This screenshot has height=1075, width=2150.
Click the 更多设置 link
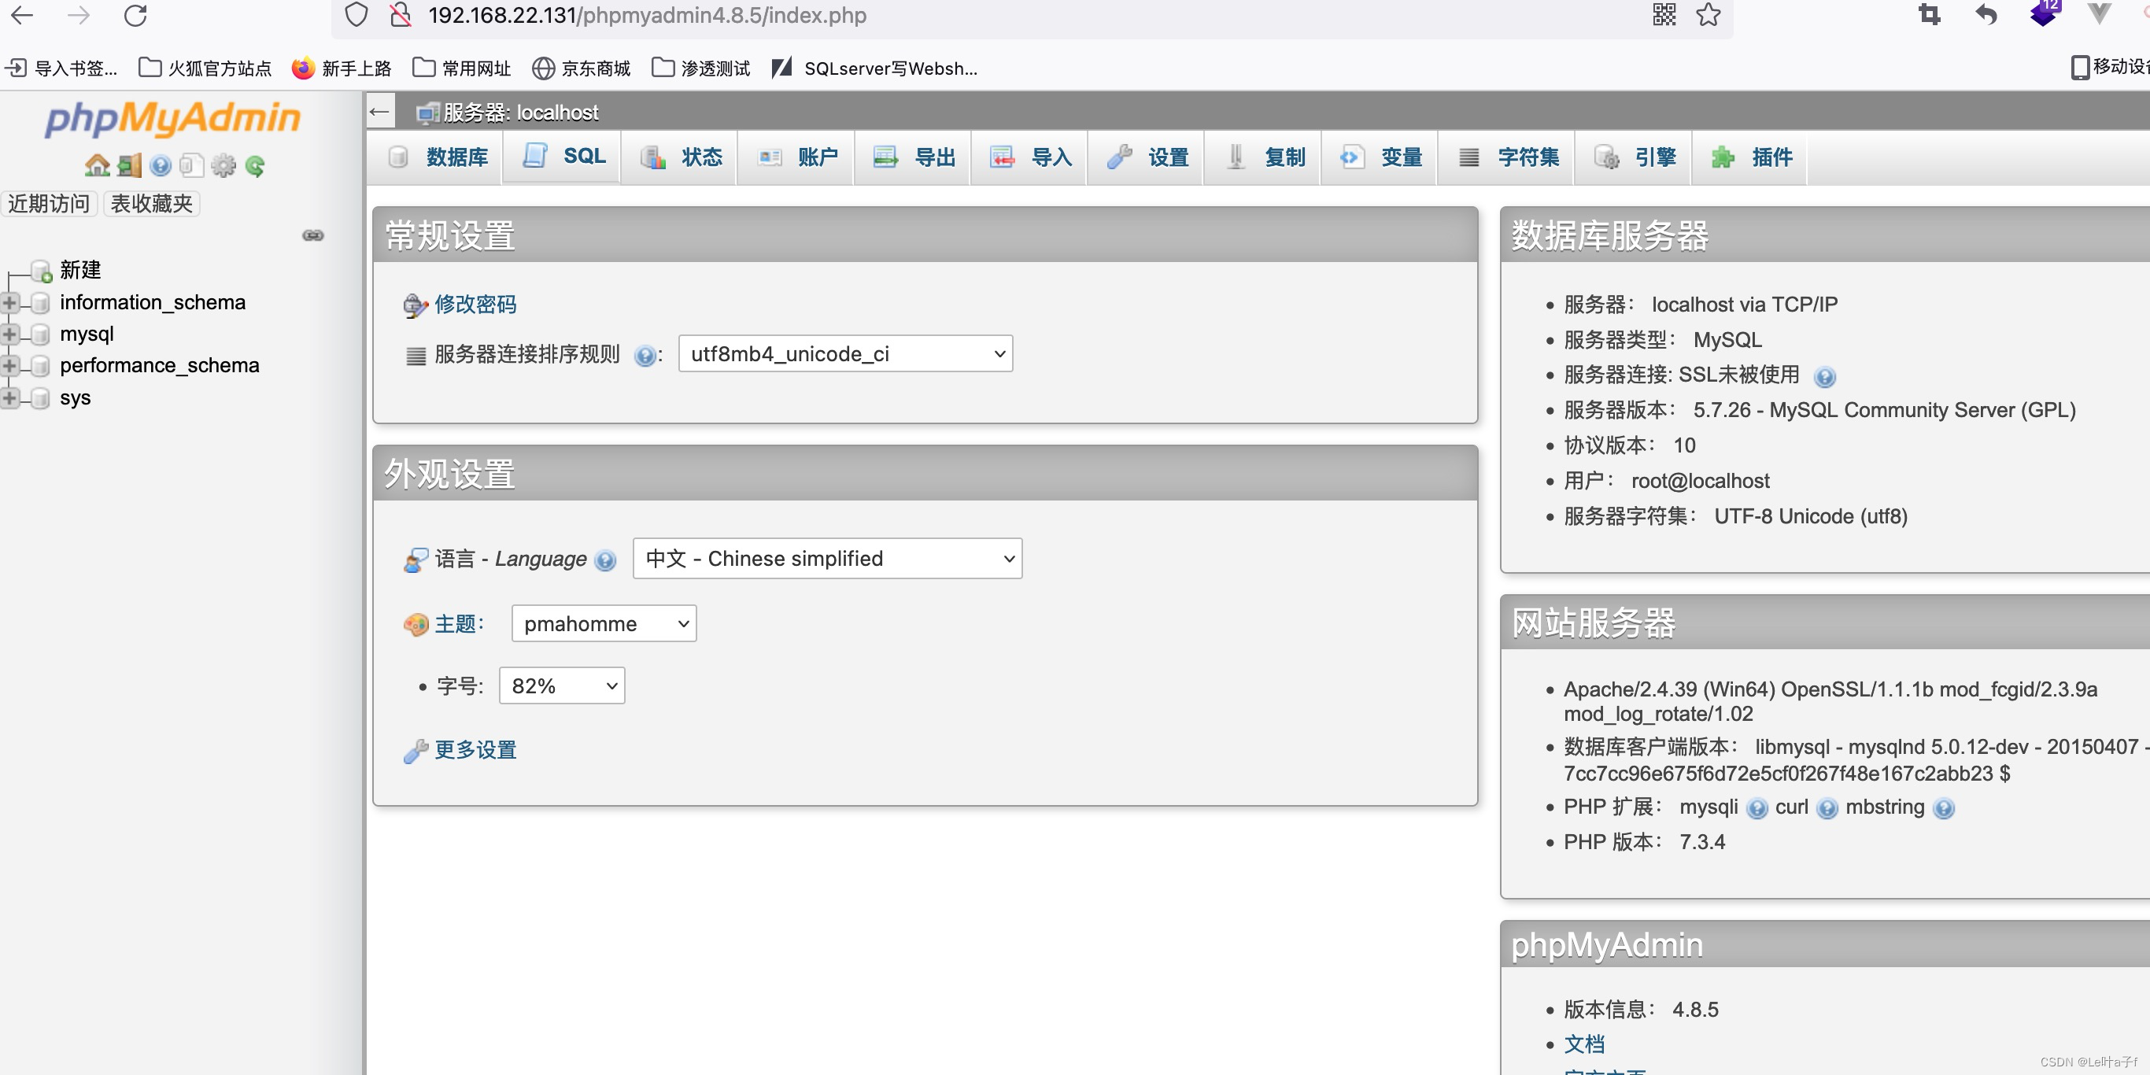(476, 750)
